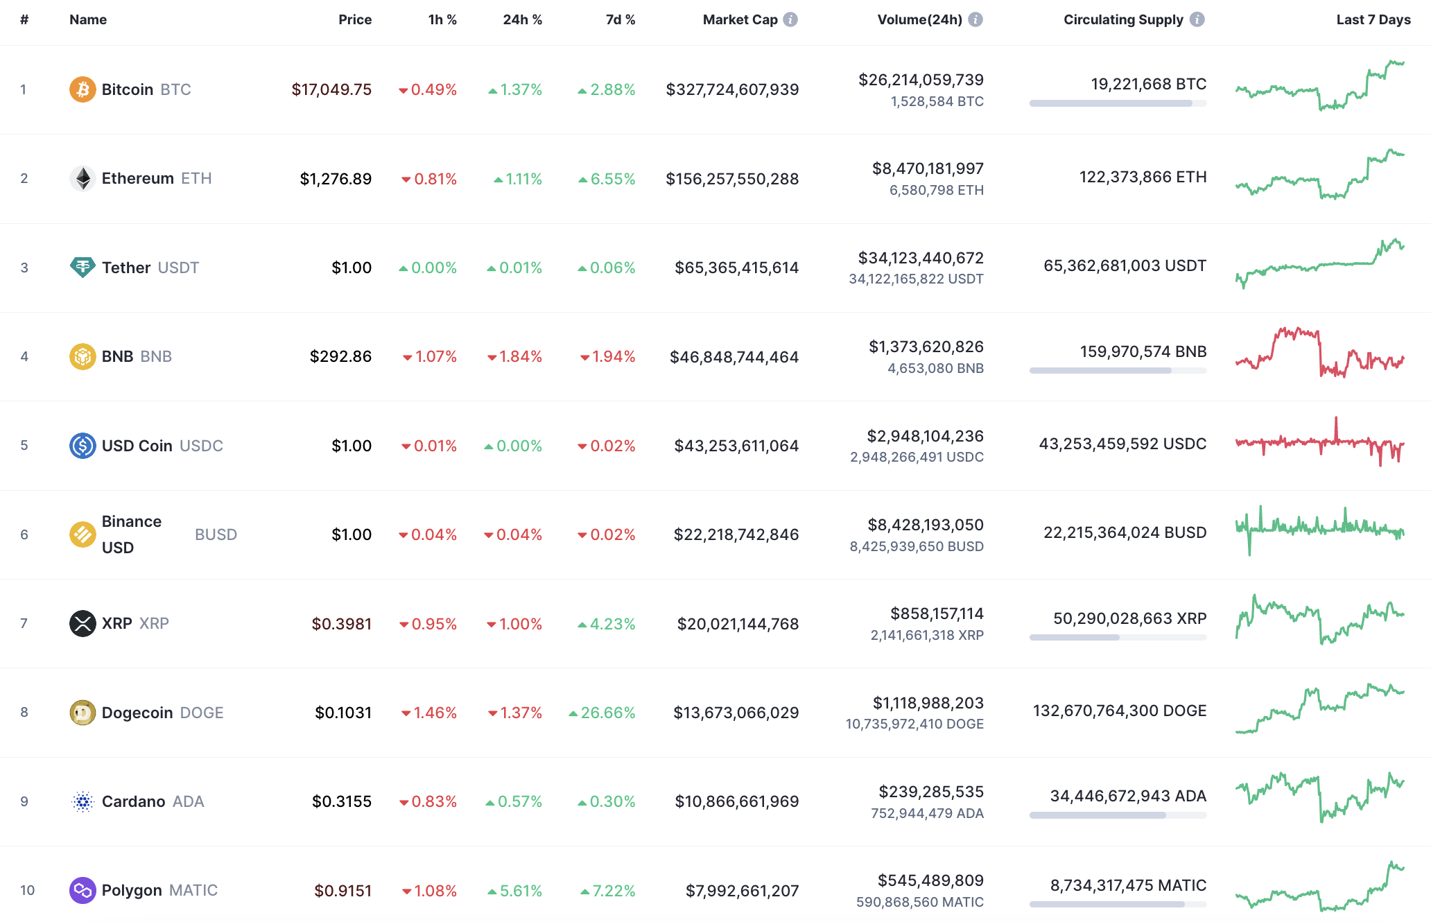
Task: Click the Volume(24h) info tooltip icon
Action: (x=977, y=19)
